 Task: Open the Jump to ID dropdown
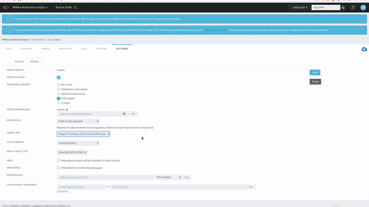pos(300,7)
